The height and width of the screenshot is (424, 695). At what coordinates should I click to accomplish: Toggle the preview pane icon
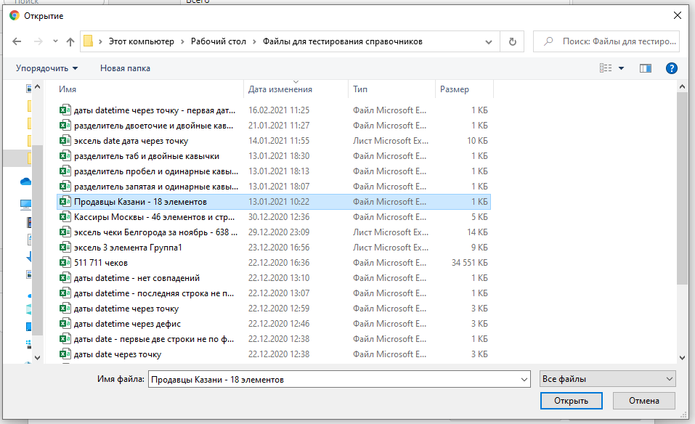(x=645, y=68)
